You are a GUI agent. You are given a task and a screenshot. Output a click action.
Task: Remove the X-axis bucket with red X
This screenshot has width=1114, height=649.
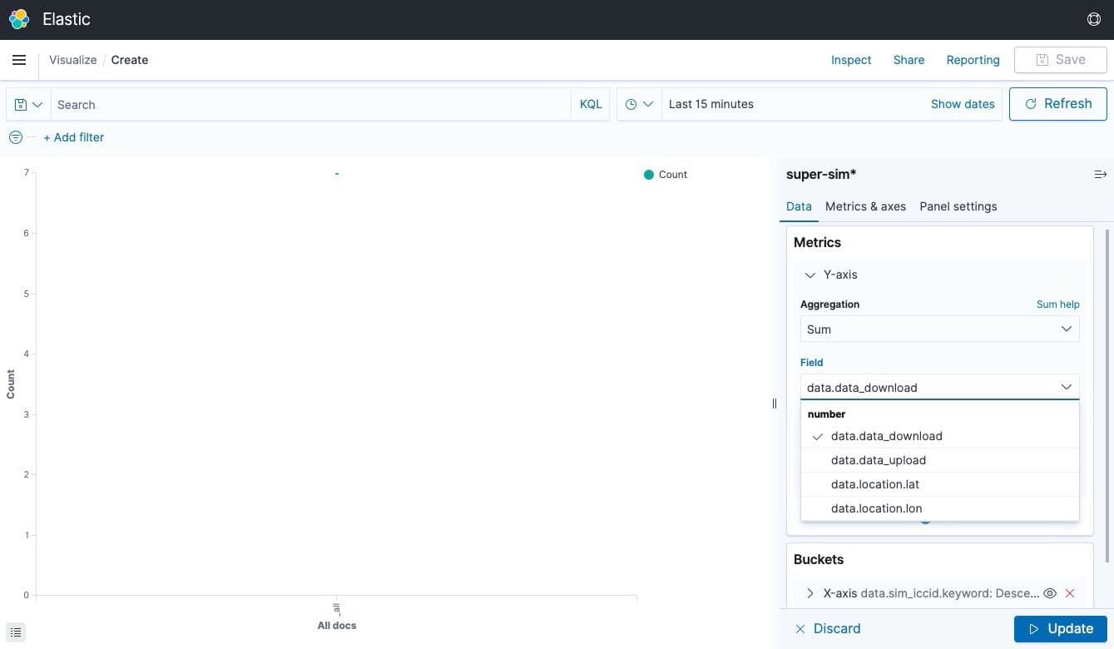pyautogui.click(x=1070, y=593)
